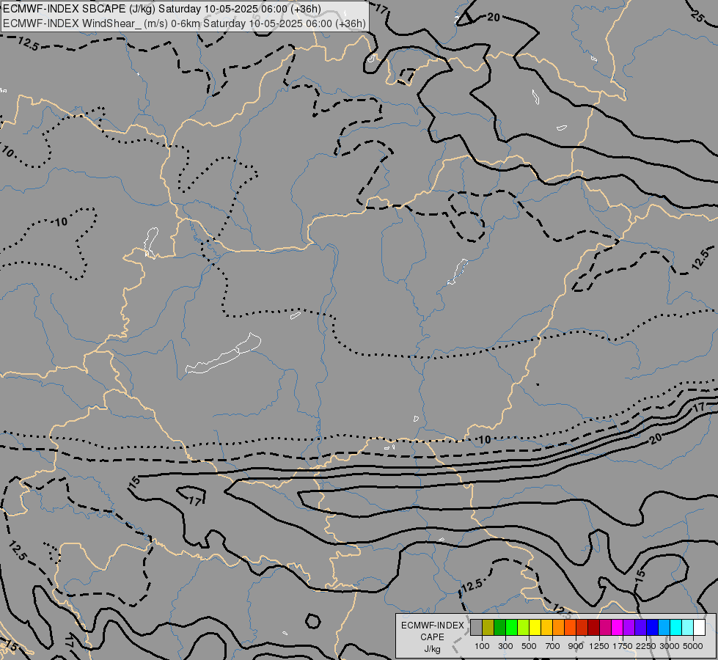Click legend value 700
This screenshot has height=660, width=718.
[x=553, y=646]
